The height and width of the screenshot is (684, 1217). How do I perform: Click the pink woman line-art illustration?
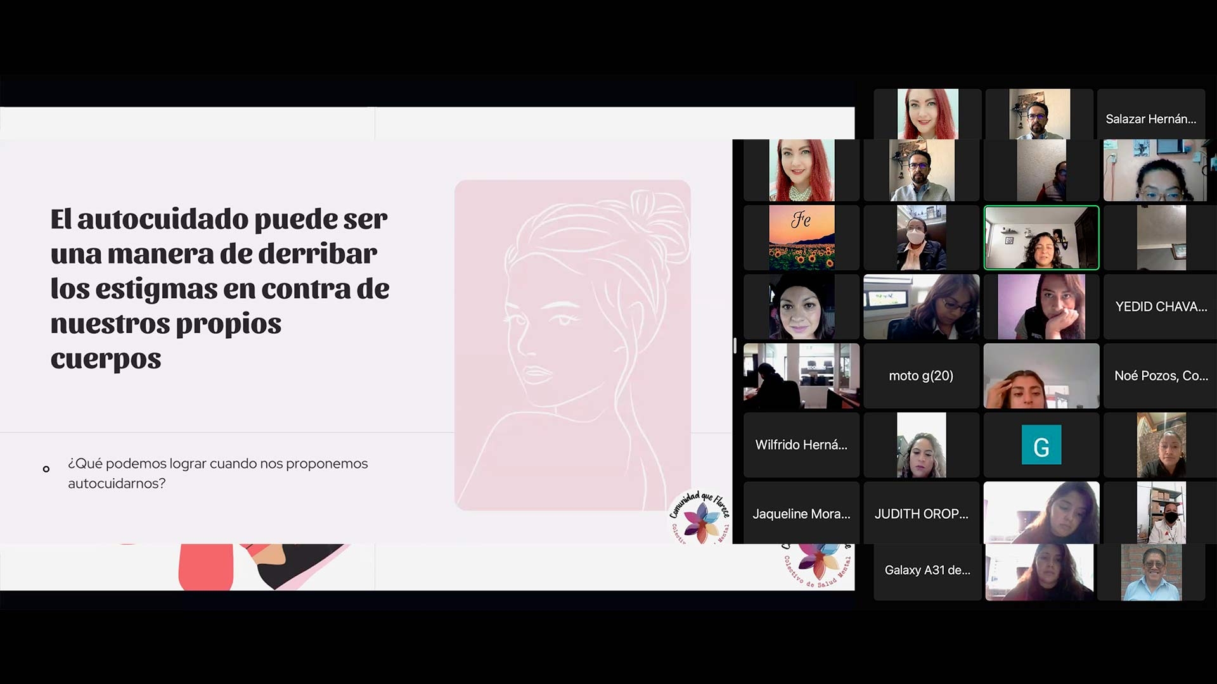click(572, 345)
